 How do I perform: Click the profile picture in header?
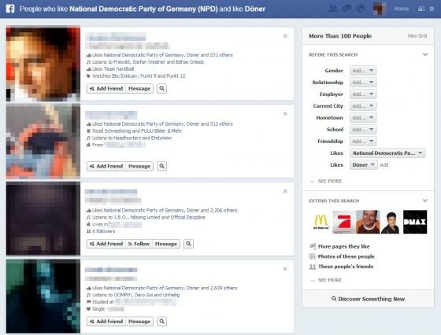[x=380, y=9]
